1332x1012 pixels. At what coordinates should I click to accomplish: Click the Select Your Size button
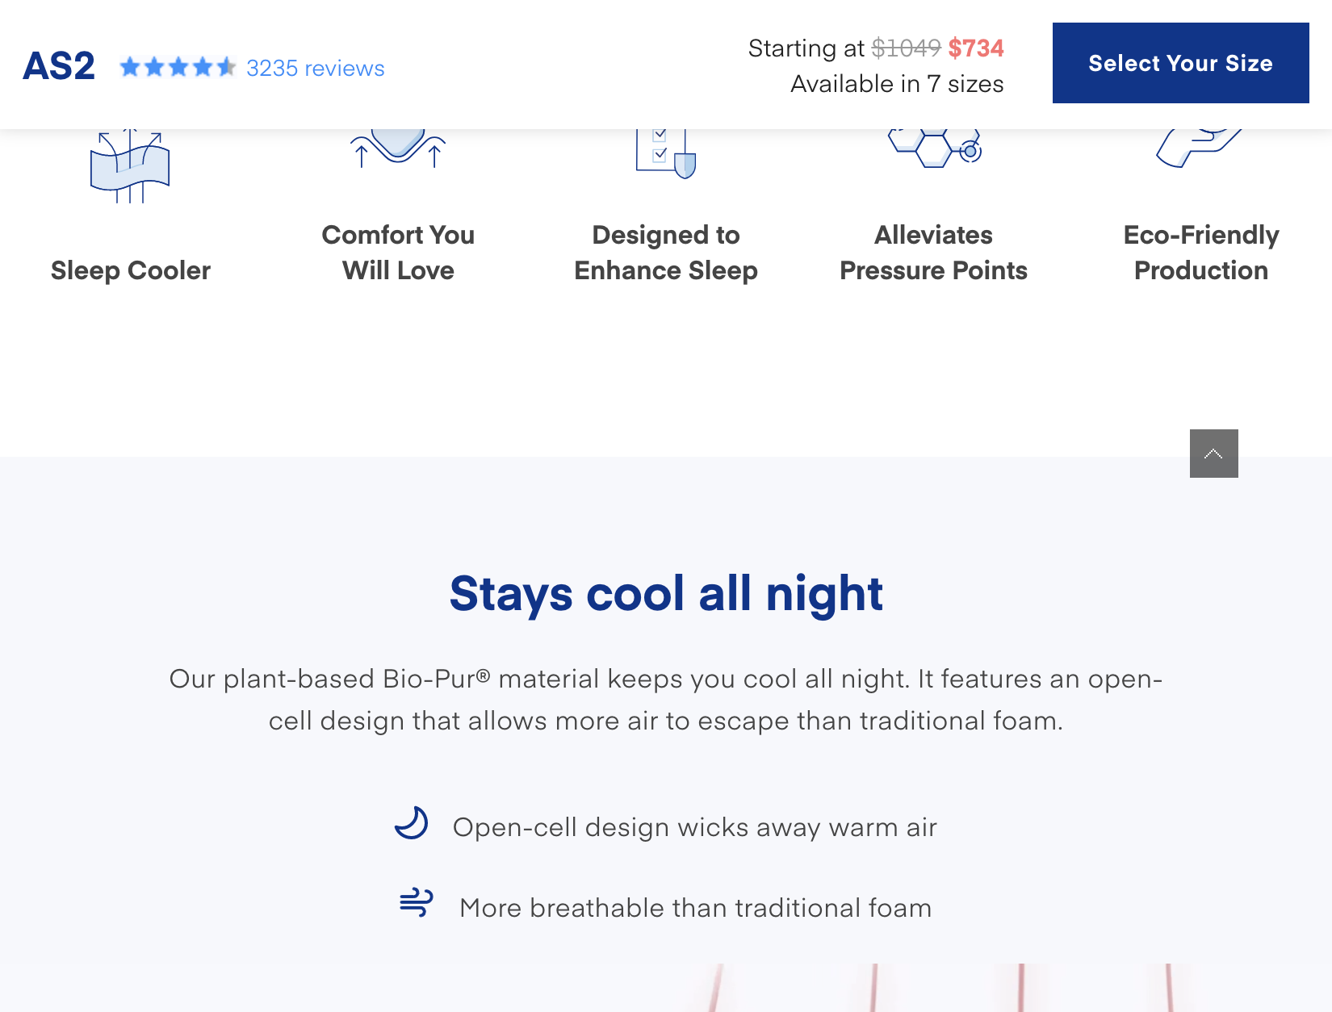pos(1180,63)
